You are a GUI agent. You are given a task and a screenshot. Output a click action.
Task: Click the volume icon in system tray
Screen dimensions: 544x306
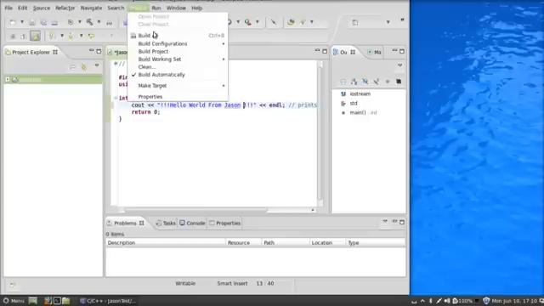(447, 301)
